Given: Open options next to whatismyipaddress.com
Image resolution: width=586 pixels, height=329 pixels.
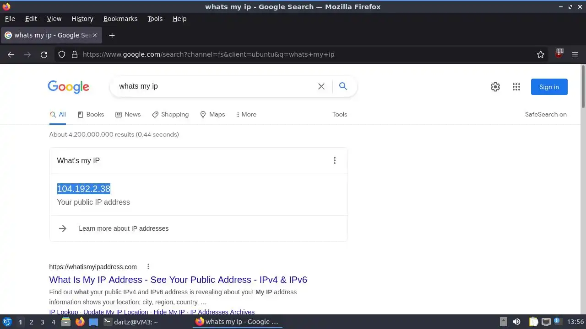Looking at the screenshot, I should 148,266.
